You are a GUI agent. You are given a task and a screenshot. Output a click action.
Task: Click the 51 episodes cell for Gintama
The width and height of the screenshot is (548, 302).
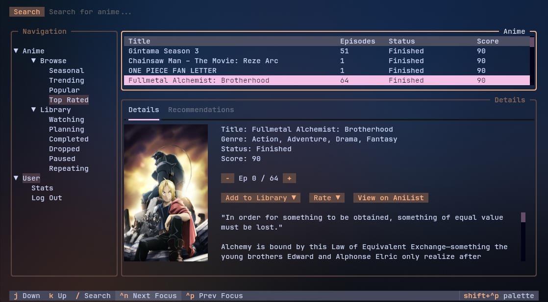[344, 51]
